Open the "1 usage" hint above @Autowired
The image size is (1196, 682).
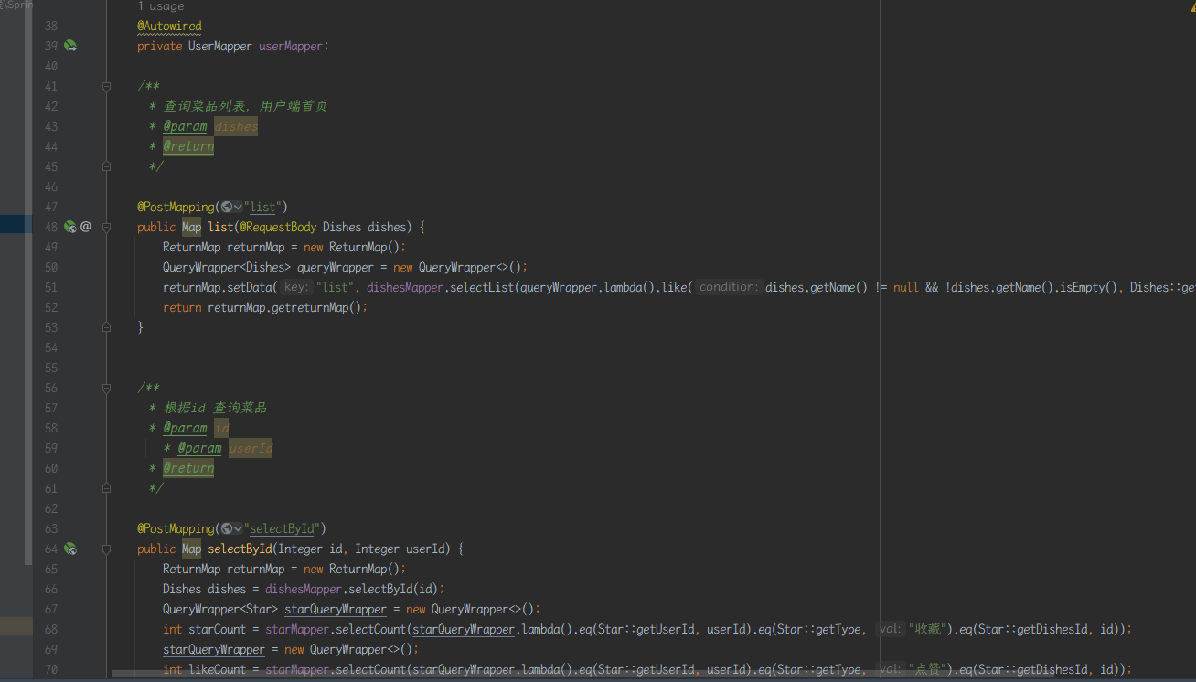click(x=161, y=6)
